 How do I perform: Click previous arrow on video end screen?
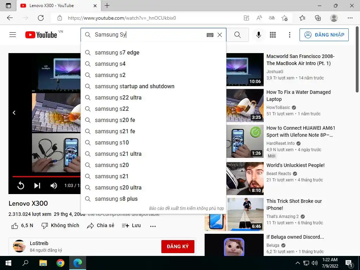pos(14,113)
